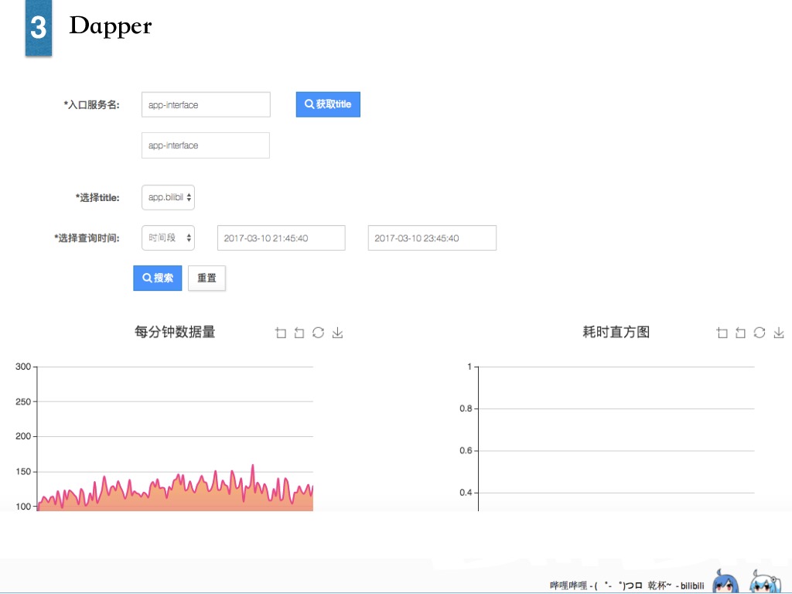
Task: Click the *选择title: label
Action: coord(97,197)
